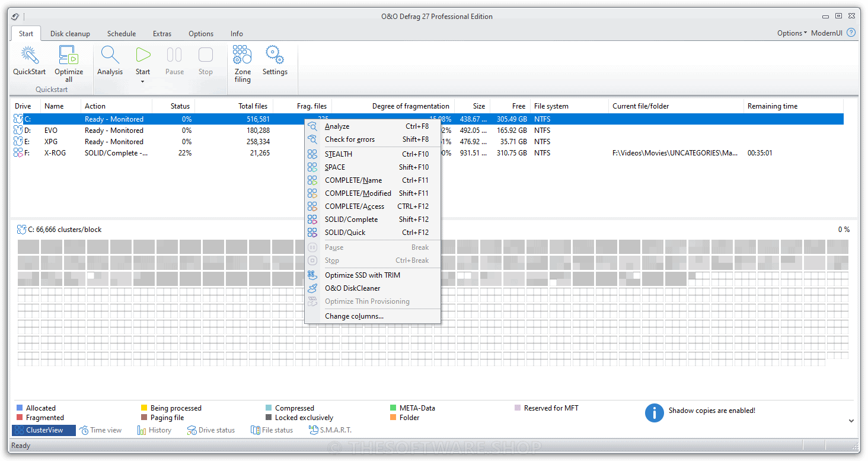The height and width of the screenshot is (461, 868).
Task: Click the 22% status of drive F:
Action: (184, 153)
